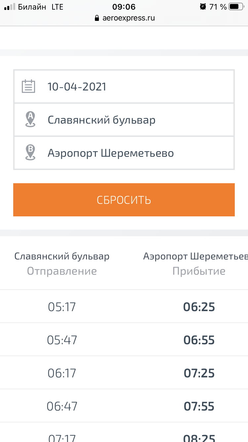Tap the cellular signal bars icon
The image size is (248, 442).
[x=10, y=7]
